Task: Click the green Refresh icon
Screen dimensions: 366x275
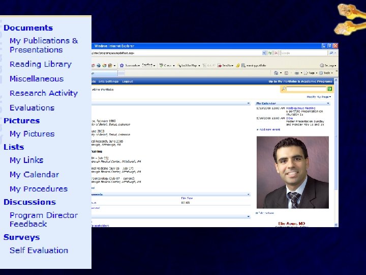Action: pos(270,53)
